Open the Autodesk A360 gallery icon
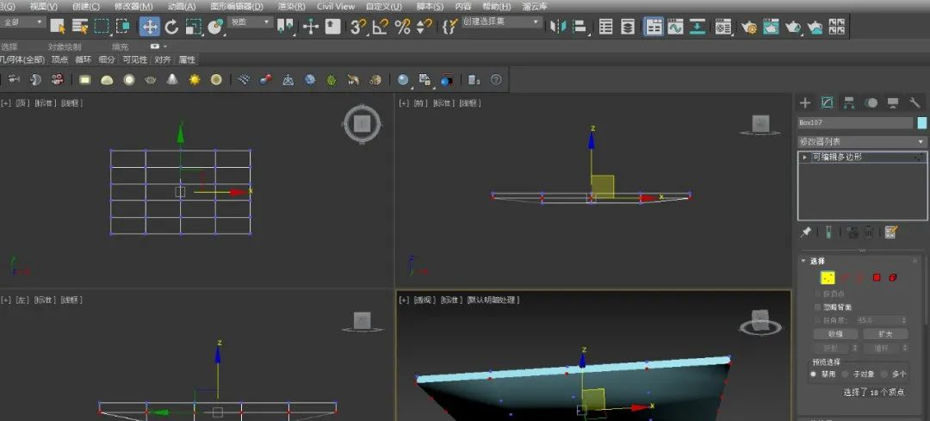 (x=837, y=26)
